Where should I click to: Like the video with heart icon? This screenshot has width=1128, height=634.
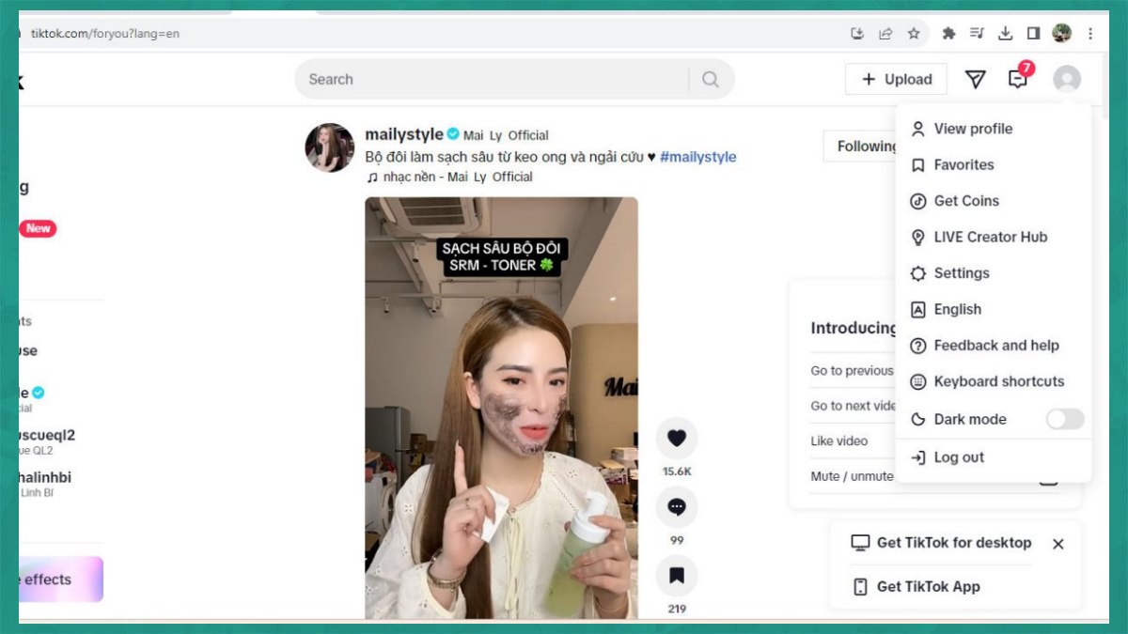[x=676, y=438]
